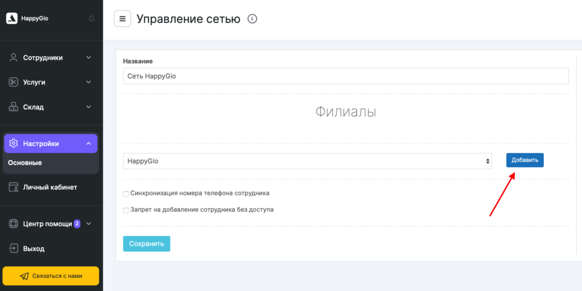Click the Выход logout icon

point(14,248)
